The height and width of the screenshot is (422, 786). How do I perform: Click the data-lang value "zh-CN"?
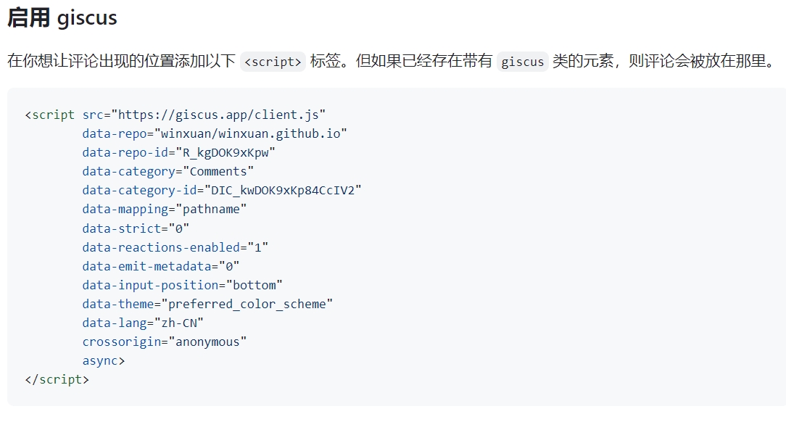[179, 323]
